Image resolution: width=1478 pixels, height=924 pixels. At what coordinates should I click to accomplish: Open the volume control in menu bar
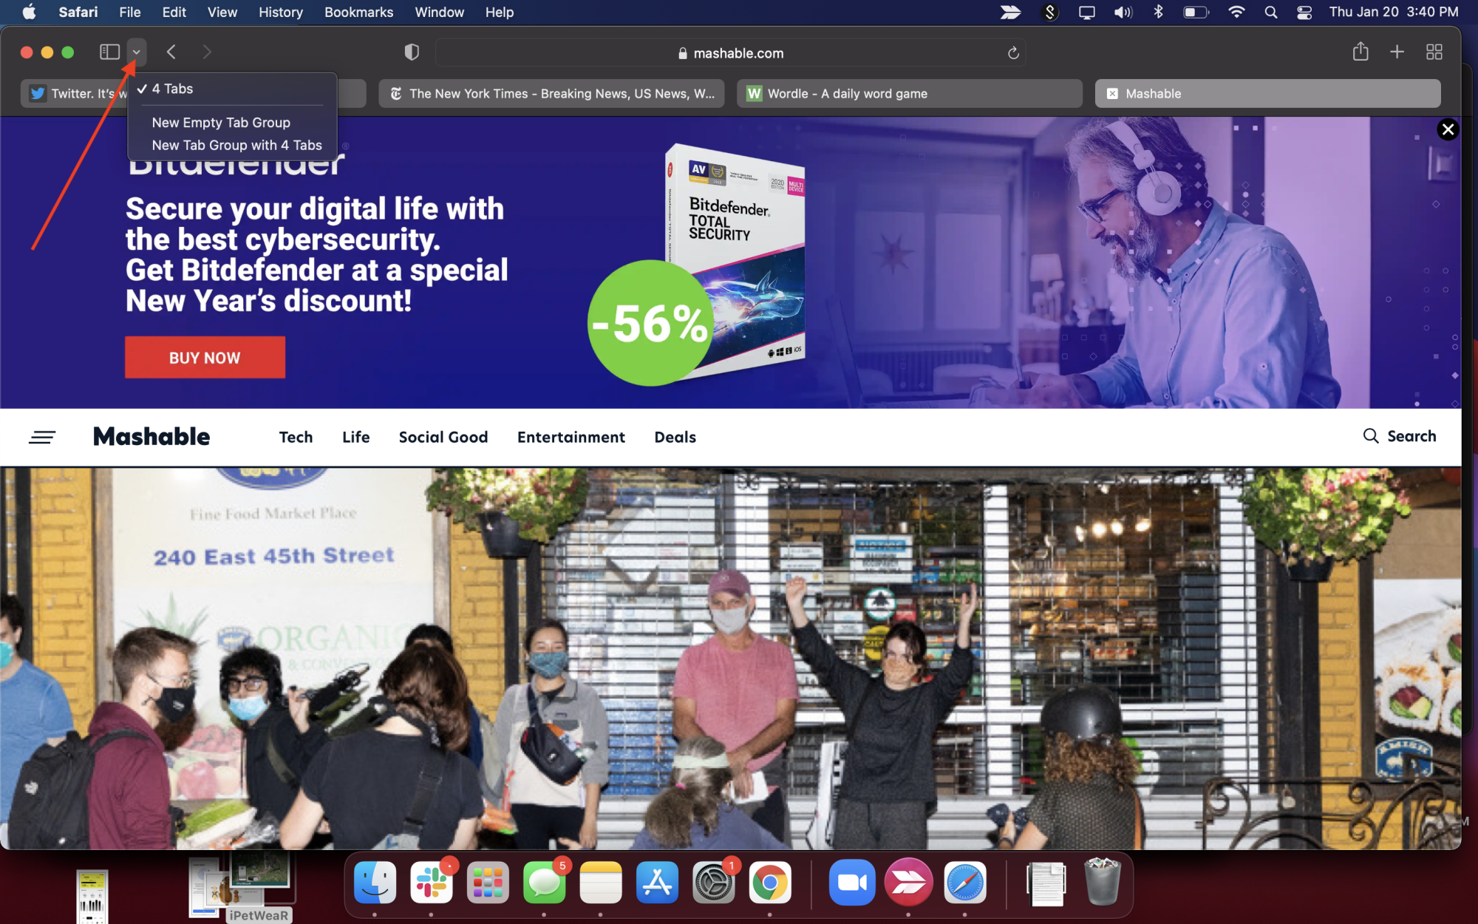(1123, 12)
